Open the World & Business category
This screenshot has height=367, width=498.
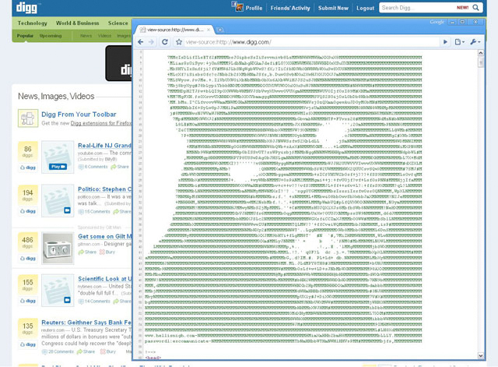tap(77, 23)
